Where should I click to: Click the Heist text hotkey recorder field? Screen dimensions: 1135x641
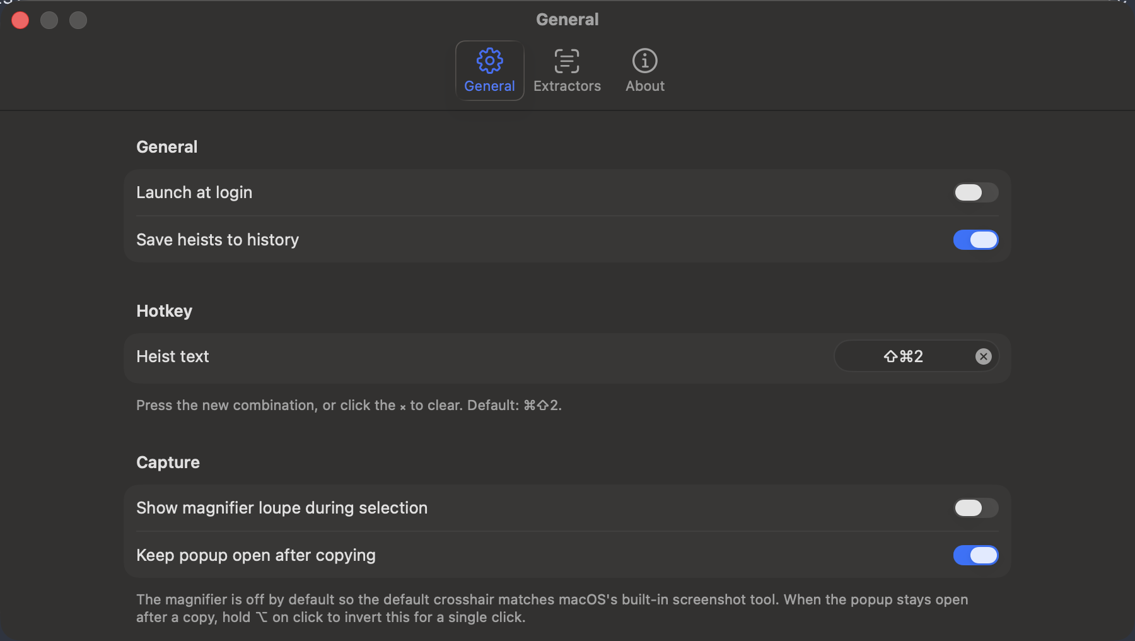coord(916,356)
